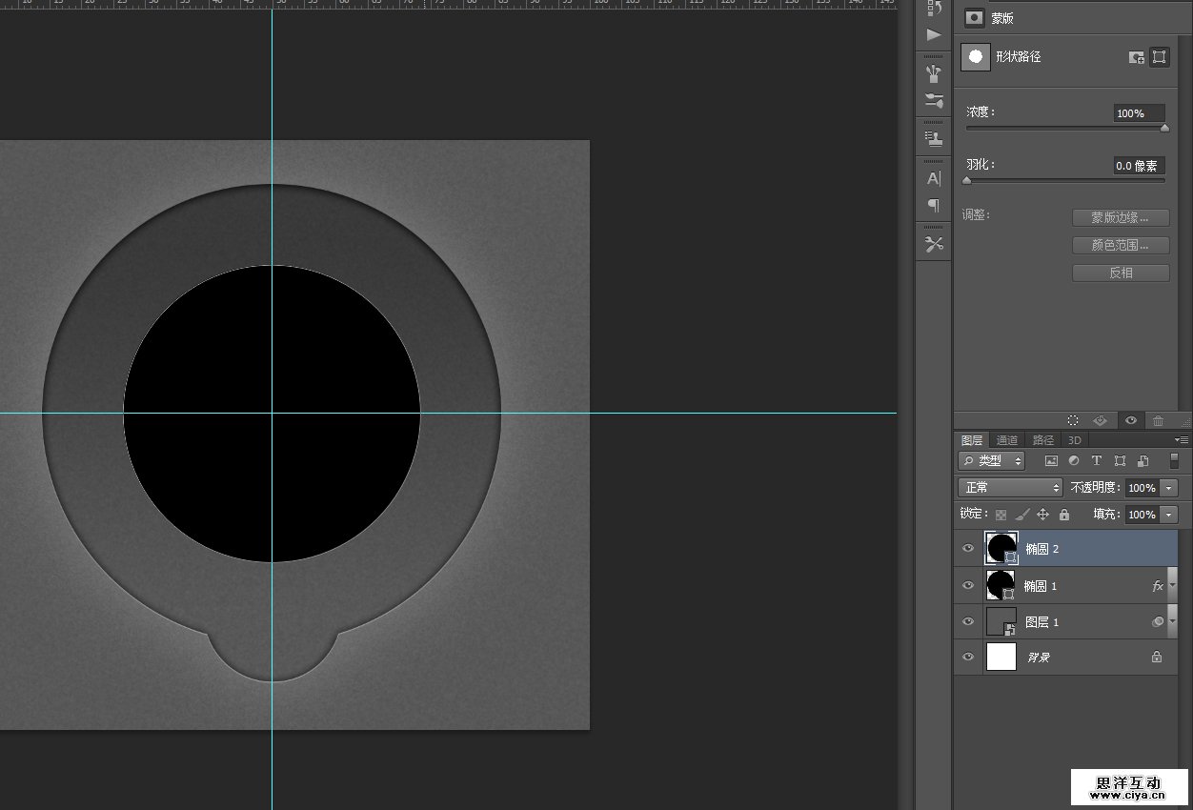Open the blend mode 正常 dropdown
This screenshot has width=1193, height=810.
coord(1009,488)
